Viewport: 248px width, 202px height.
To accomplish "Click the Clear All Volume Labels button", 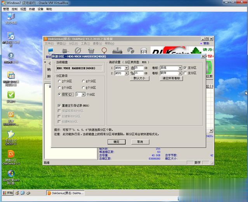I will click(x=171, y=78).
